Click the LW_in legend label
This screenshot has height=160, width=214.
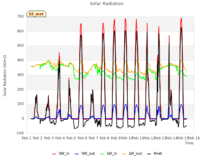tap(112, 153)
